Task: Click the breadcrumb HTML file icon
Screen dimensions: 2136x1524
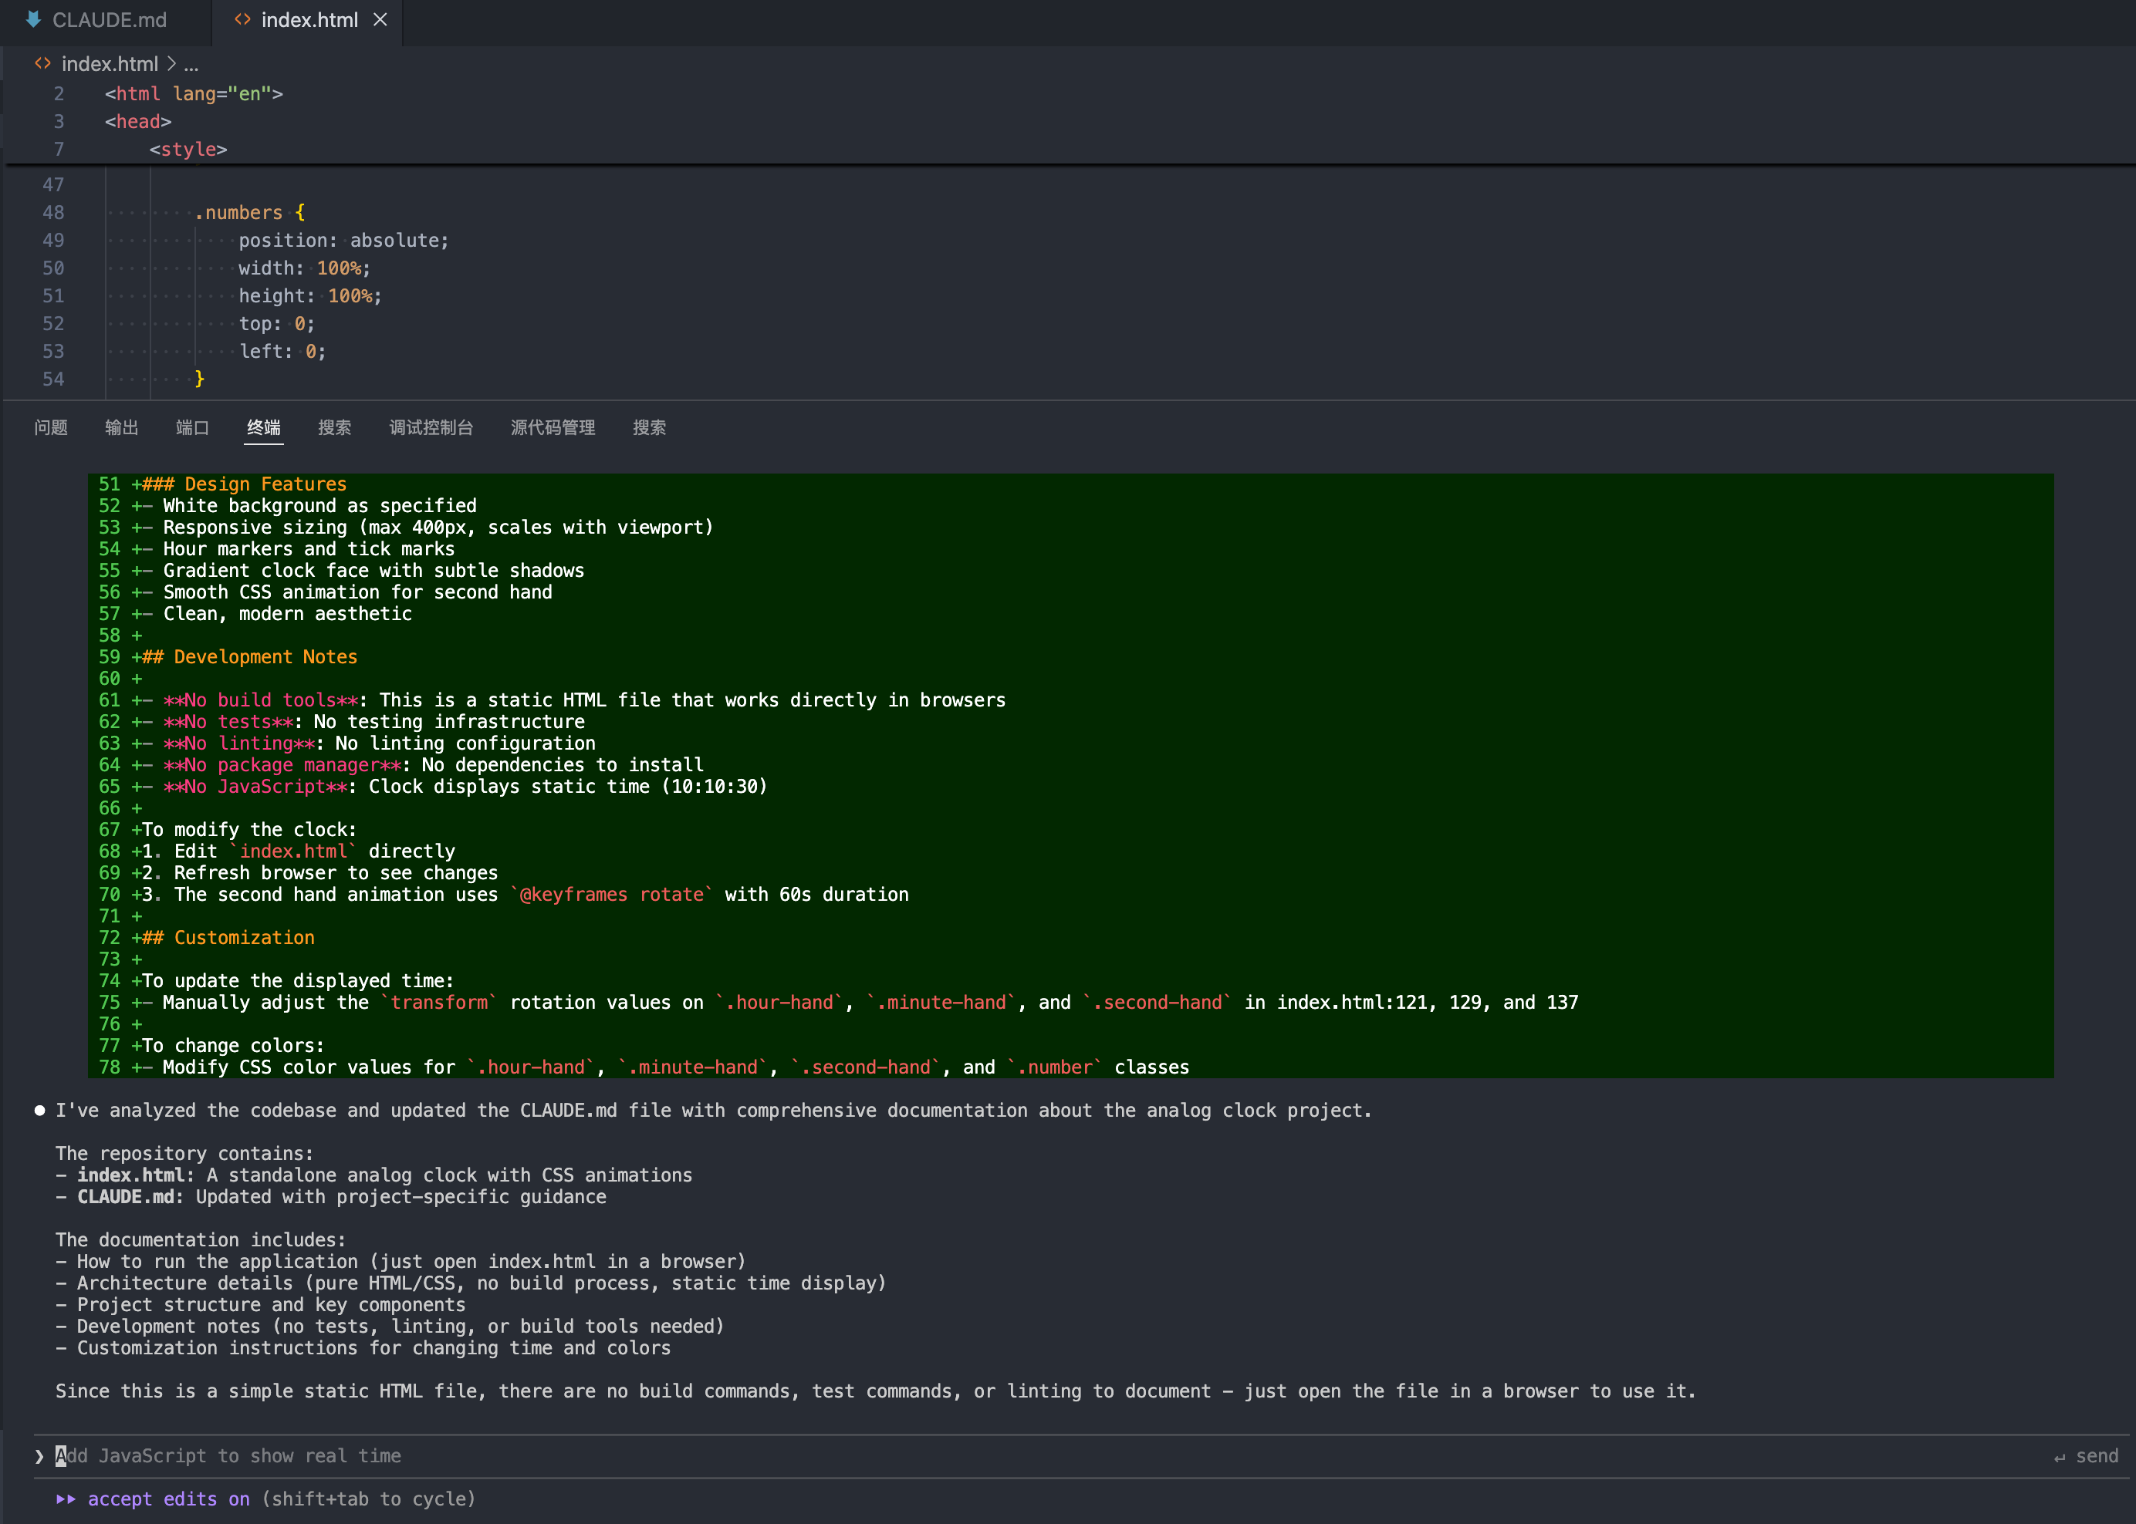Action: coord(42,64)
